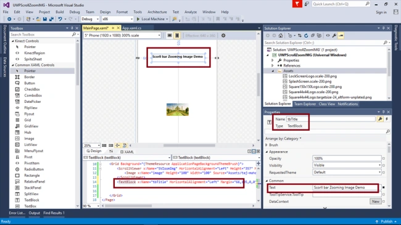The width and height of the screenshot is (401, 225).
Task: Select LockScreenLogo.scale-200.png file
Action: (313, 76)
